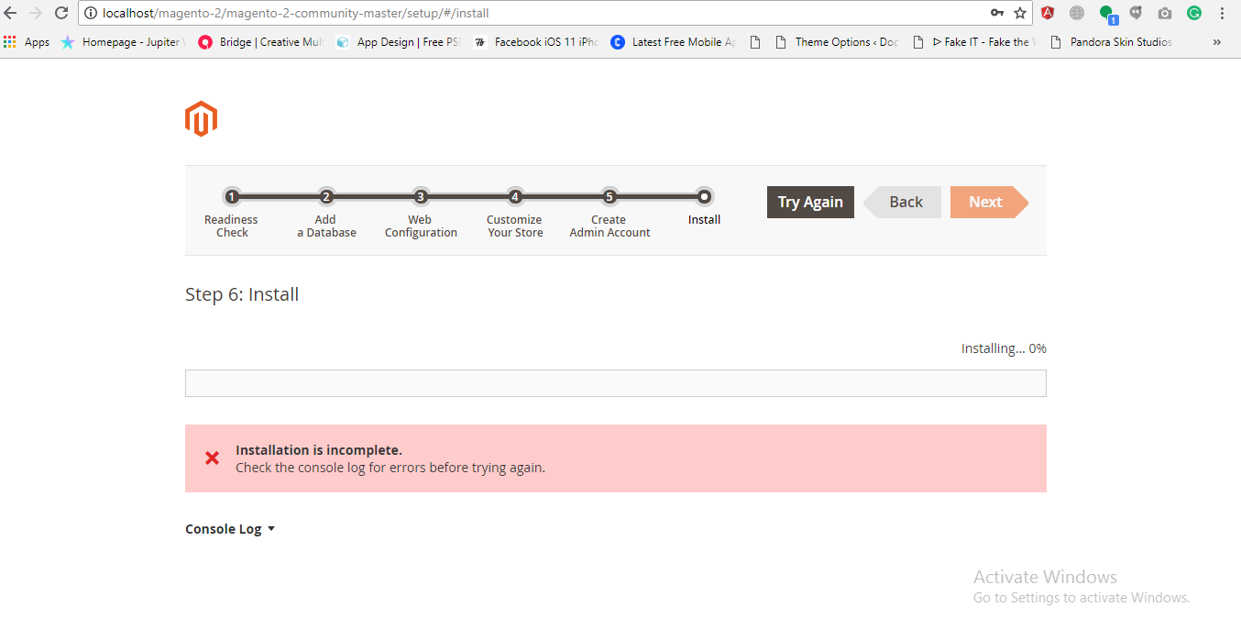Click the Magento logo icon

click(x=201, y=119)
